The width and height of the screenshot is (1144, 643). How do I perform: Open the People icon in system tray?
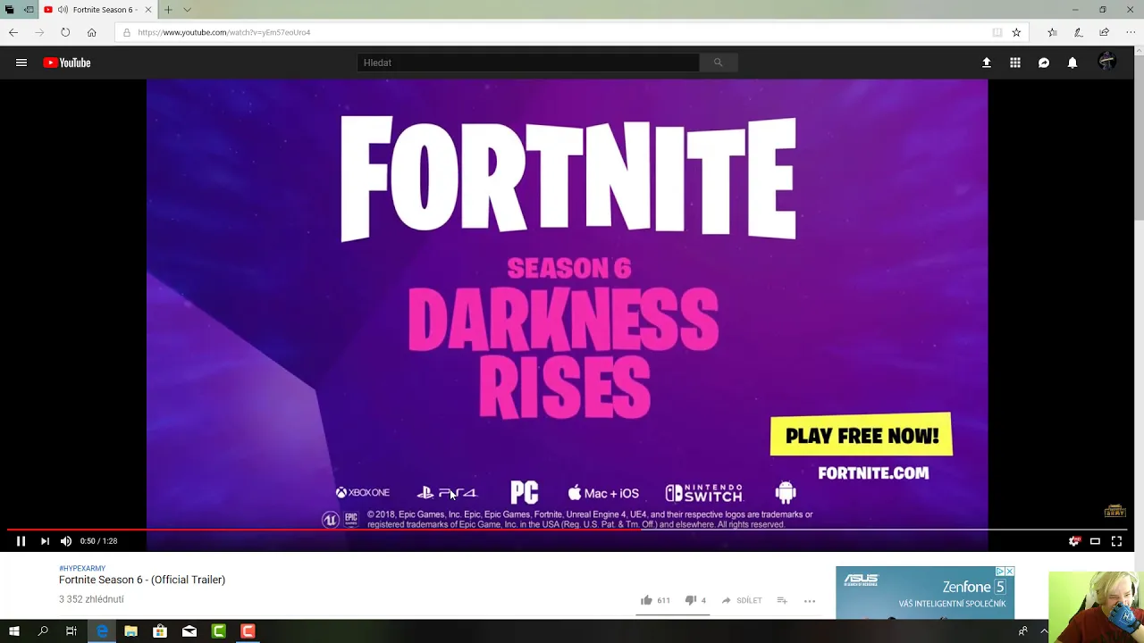tap(1022, 631)
